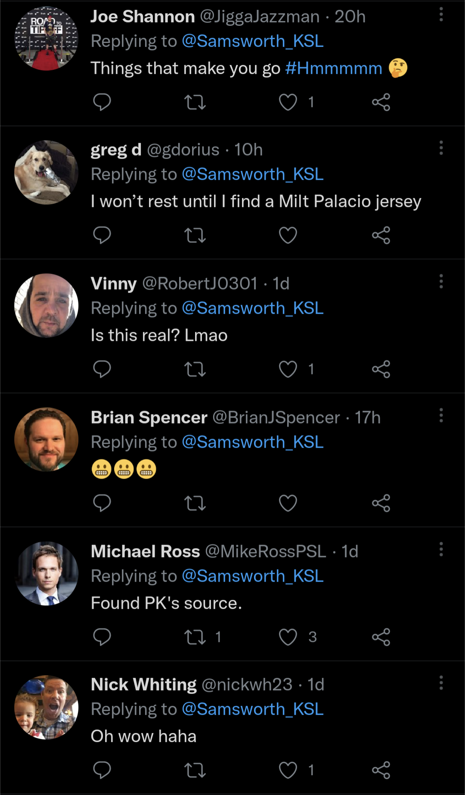
Task: Open Michael Ross's profile name
Action: click(145, 552)
